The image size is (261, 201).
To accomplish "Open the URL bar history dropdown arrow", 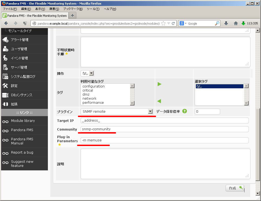I will (x=169, y=23).
